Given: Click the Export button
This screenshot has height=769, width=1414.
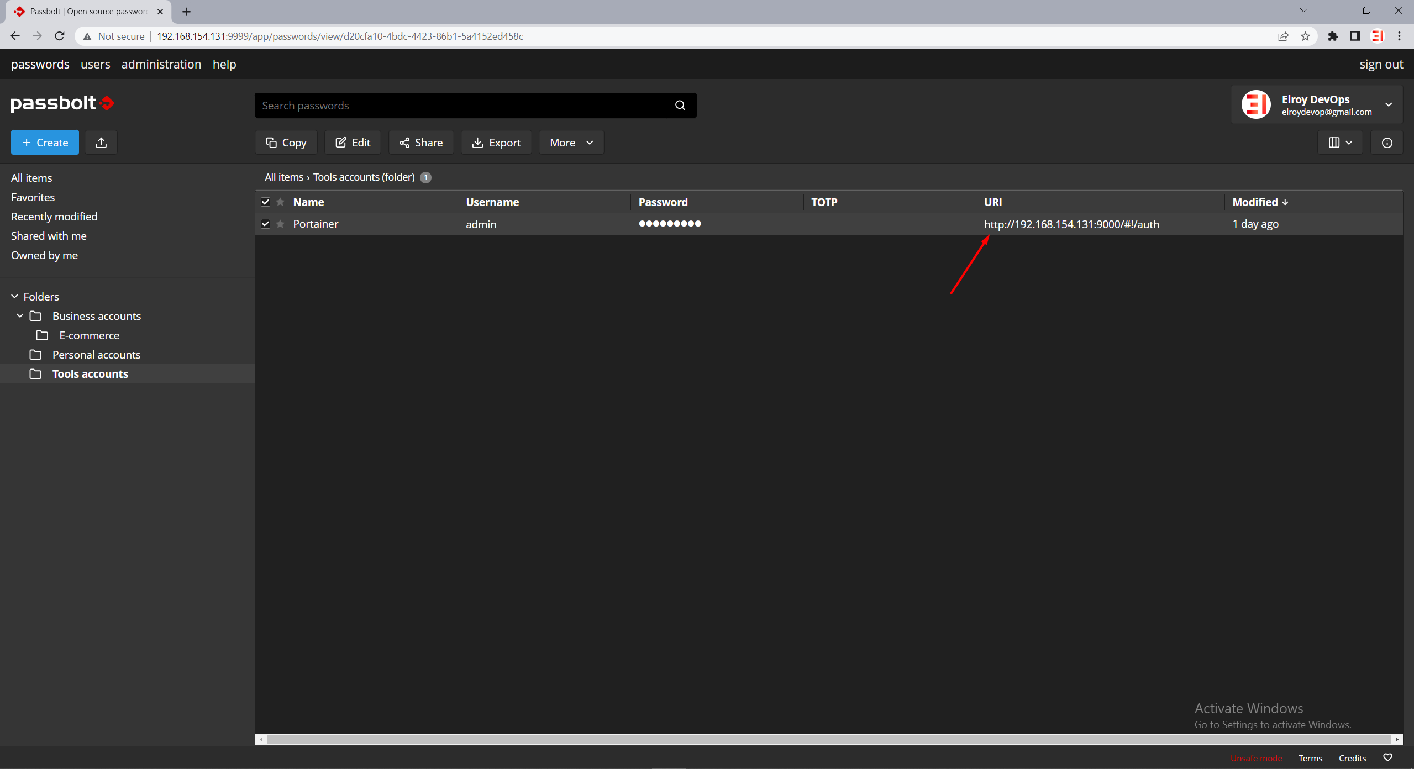Looking at the screenshot, I should (496, 143).
